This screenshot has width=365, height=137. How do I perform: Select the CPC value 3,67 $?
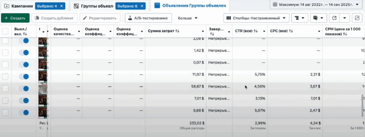315,86
